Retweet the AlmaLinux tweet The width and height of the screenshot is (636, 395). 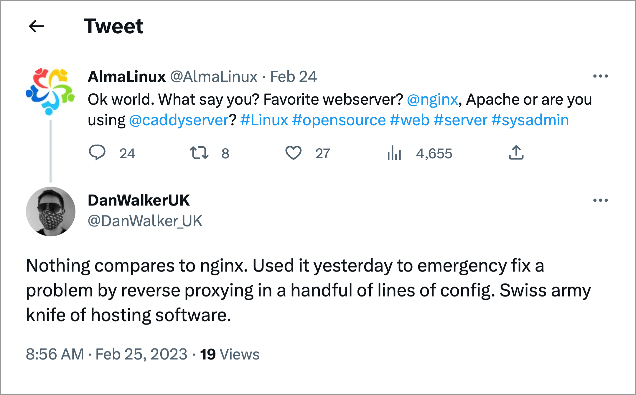(x=199, y=153)
